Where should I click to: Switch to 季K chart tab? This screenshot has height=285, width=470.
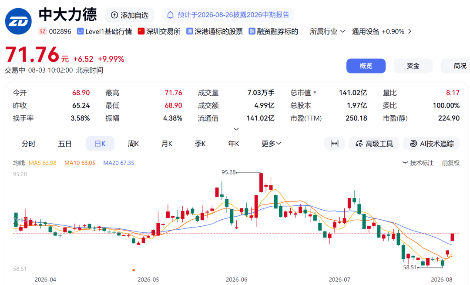point(200,144)
